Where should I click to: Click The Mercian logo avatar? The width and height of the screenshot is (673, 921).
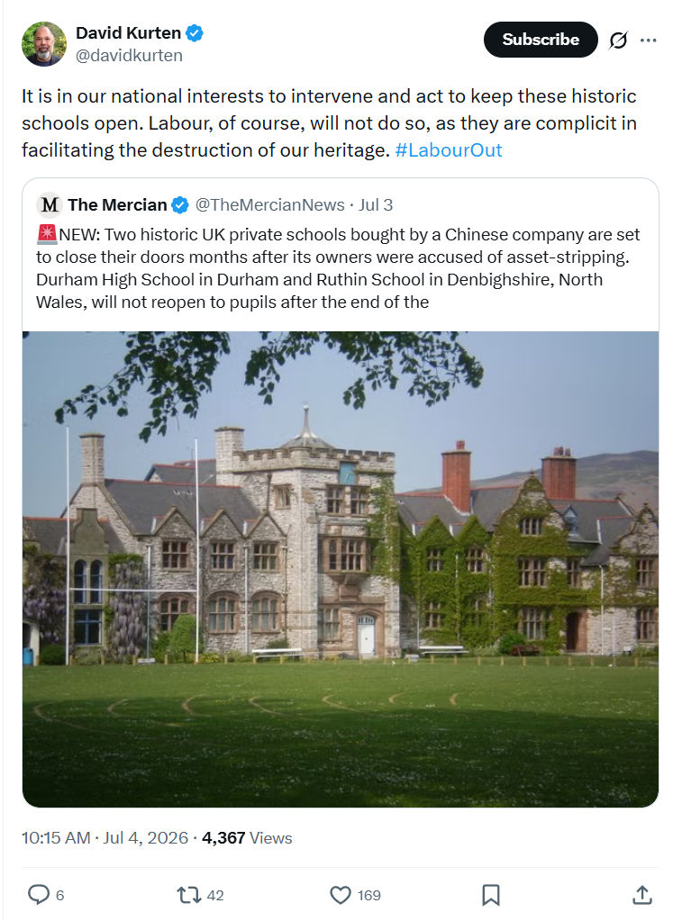coord(50,205)
